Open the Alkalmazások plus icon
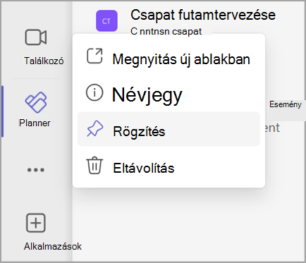306x263 pixels. 36,223
